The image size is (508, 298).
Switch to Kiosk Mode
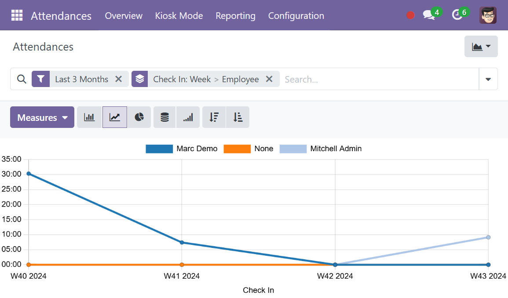[179, 15]
